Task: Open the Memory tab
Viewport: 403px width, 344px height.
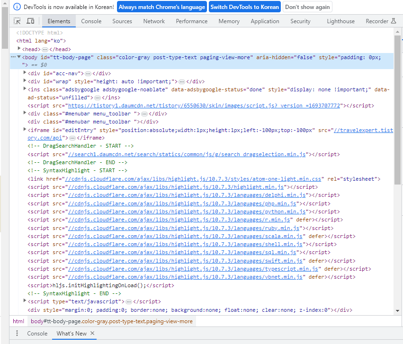Action: point(229,21)
